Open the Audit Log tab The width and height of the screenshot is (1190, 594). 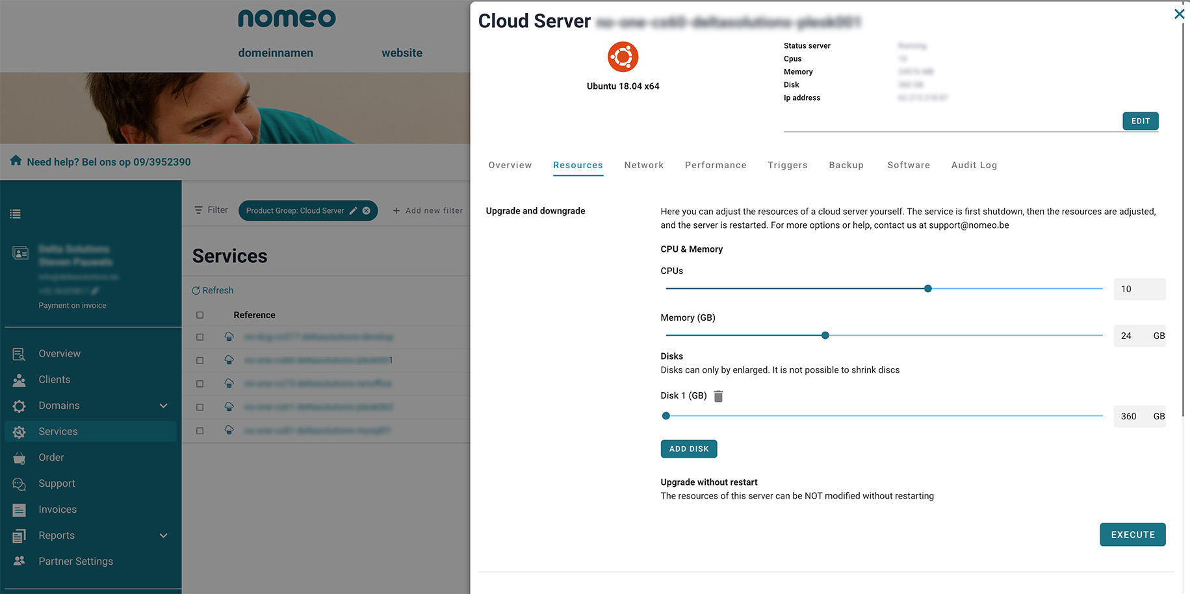(974, 165)
